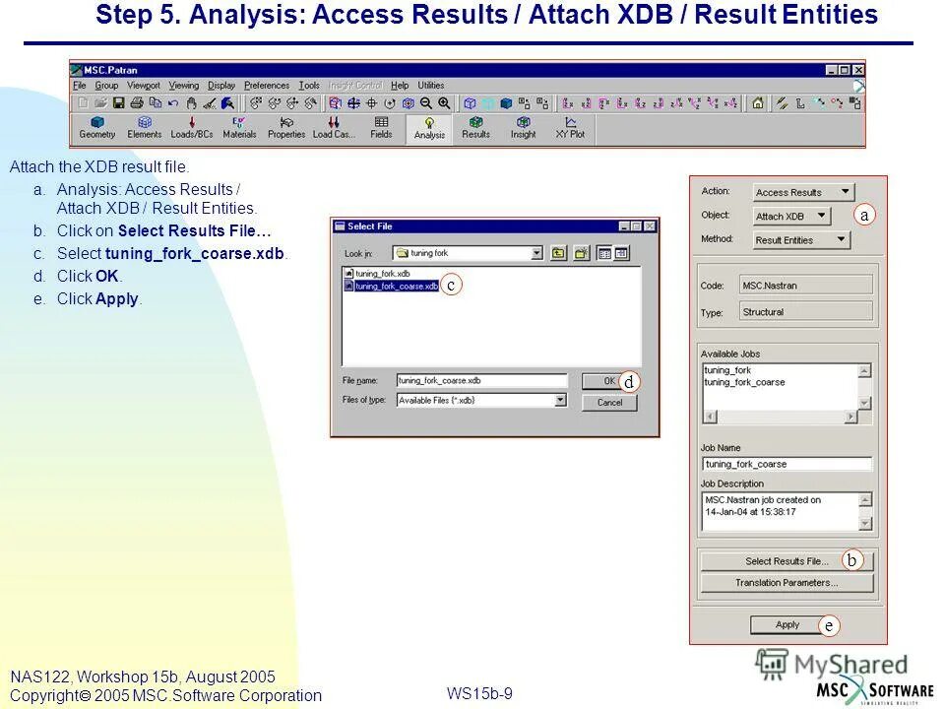Click the XY Plot application icon
The image size is (945, 709).
point(570,126)
